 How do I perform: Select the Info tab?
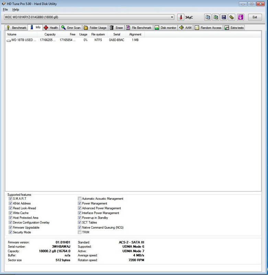point(35,27)
